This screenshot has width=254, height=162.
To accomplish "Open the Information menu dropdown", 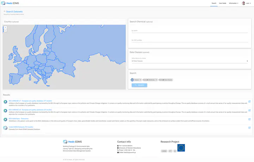I will (234, 3).
